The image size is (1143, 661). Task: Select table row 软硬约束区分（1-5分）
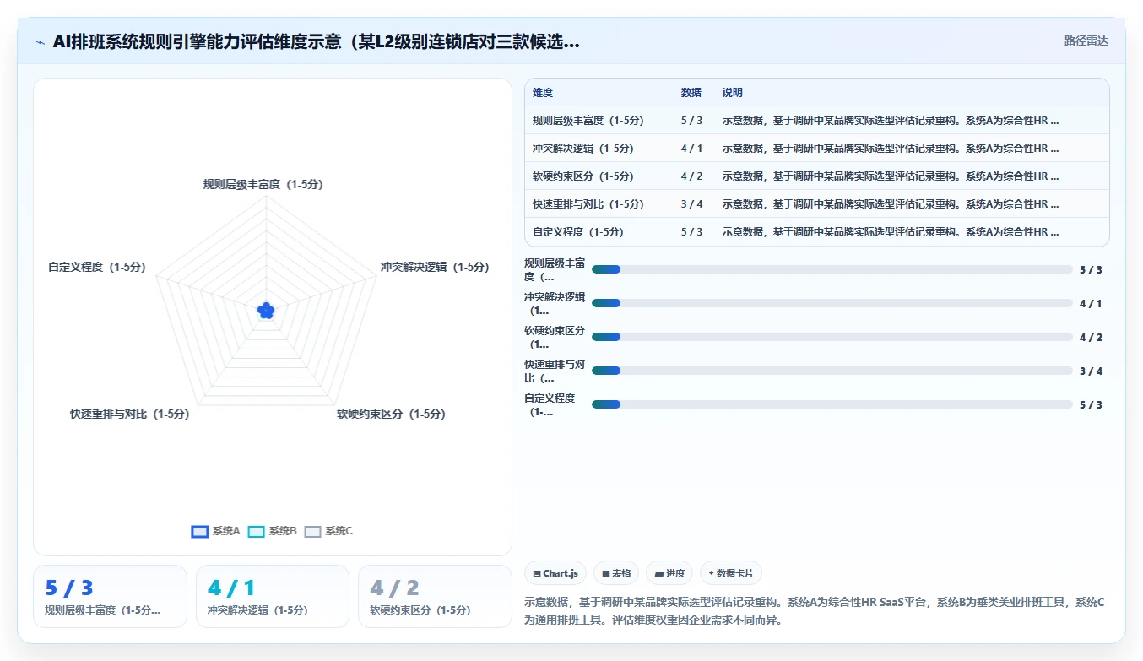[x=817, y=176]
